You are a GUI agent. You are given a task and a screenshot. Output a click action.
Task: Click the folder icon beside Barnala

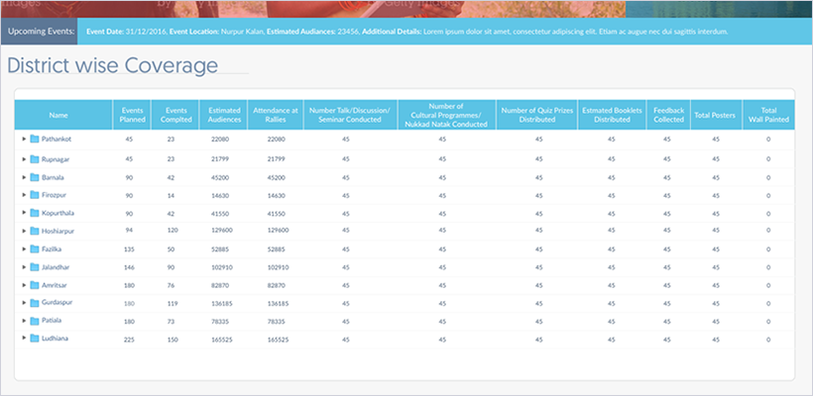35,177
